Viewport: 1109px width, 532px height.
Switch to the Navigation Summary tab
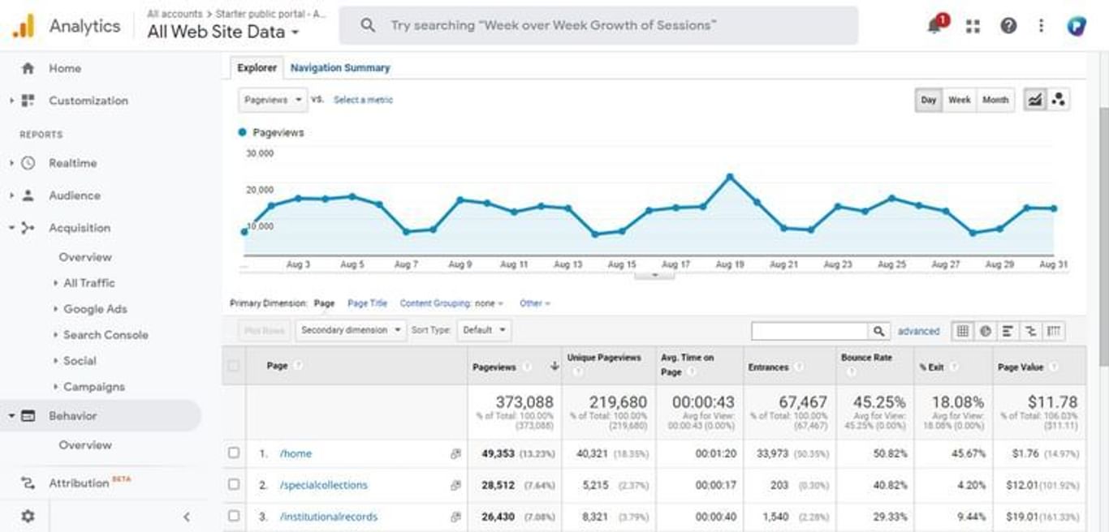[x=340, y=68]
